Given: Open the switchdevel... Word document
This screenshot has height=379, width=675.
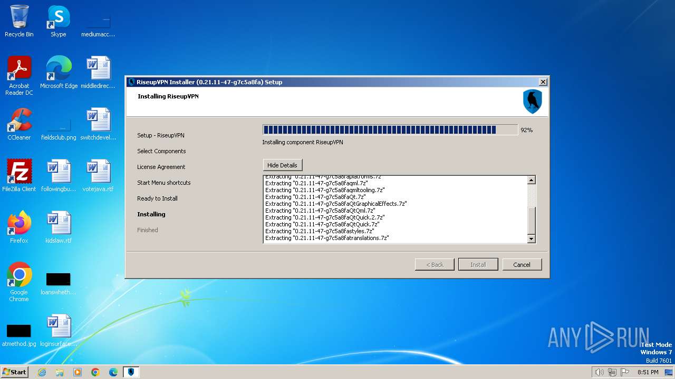Looking at the screenshot, I should (x=98, y=124).
